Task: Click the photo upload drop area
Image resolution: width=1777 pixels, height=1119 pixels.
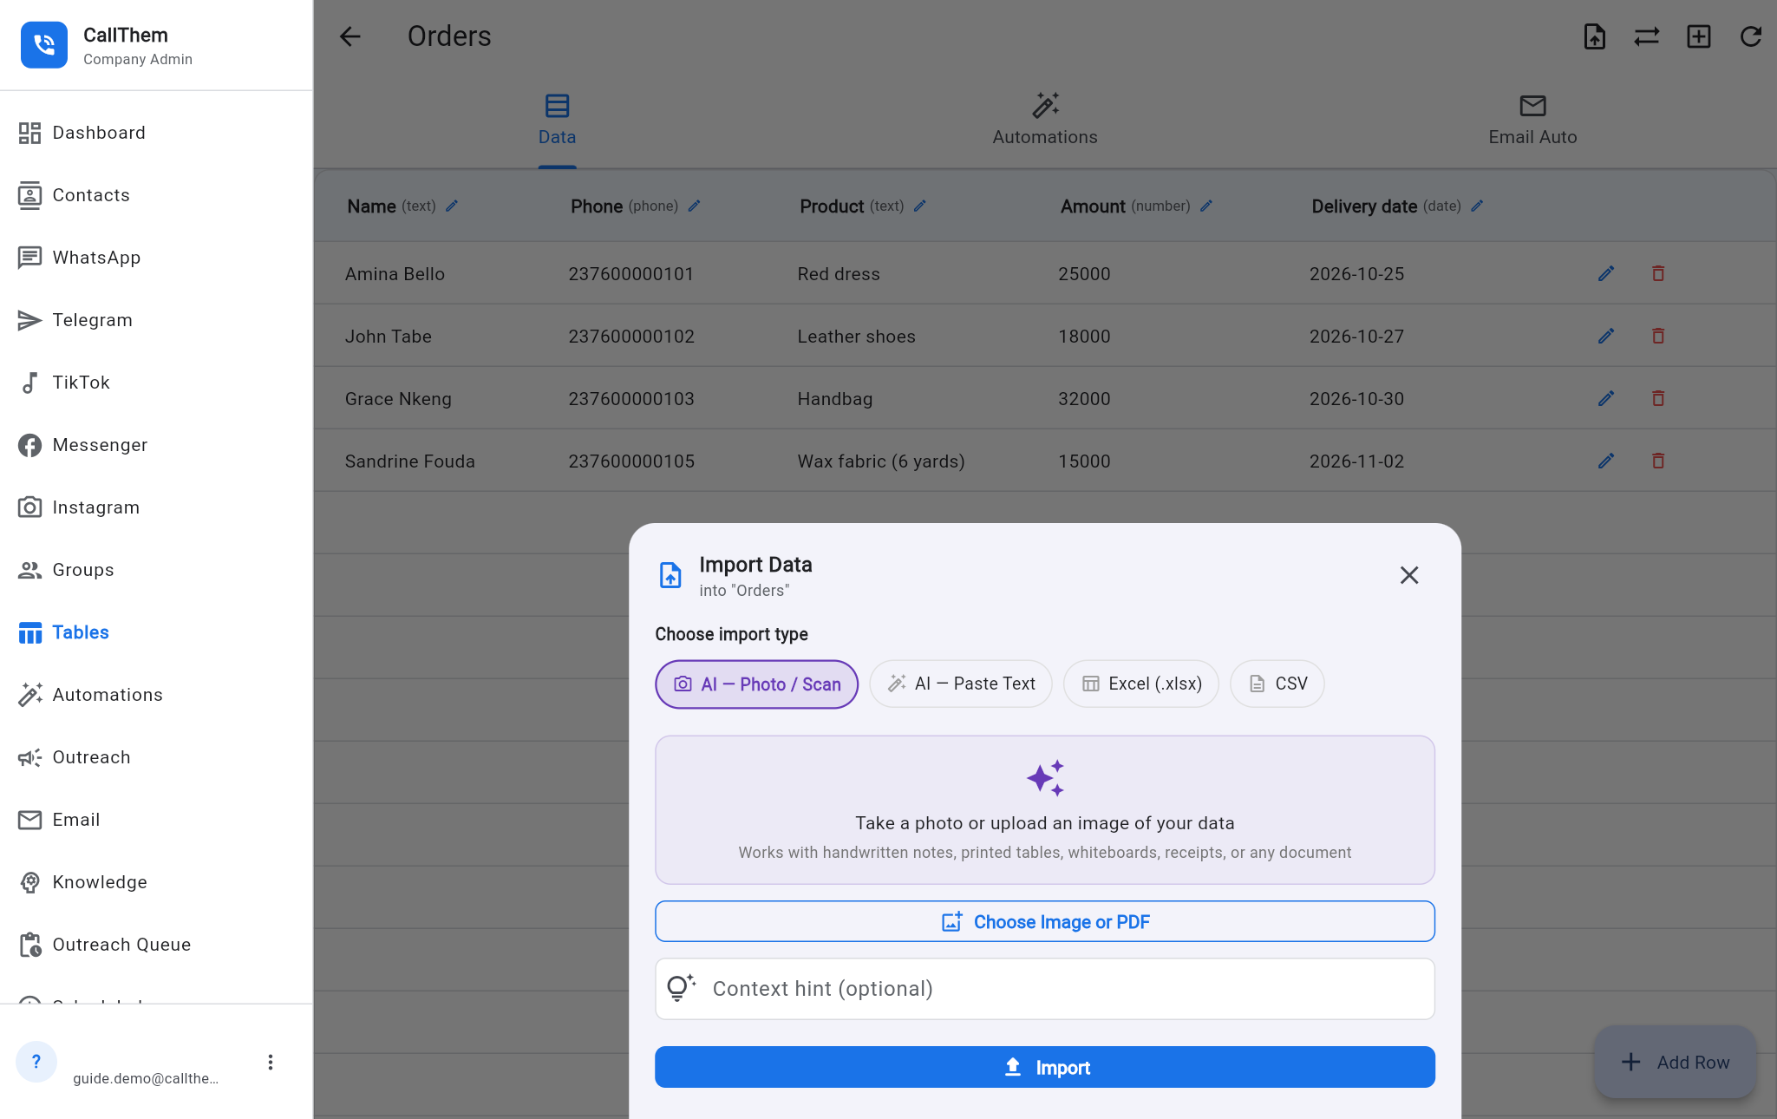Action: (1044, 810)
